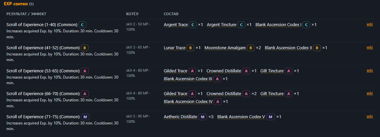380x137 pixels.
Task: Click the Котёл column header
Action: (x=132, y=14)
